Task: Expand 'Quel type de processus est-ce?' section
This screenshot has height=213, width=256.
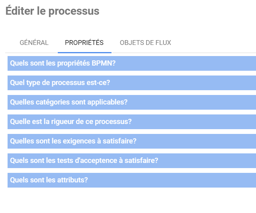Action: tap(131, 83)
